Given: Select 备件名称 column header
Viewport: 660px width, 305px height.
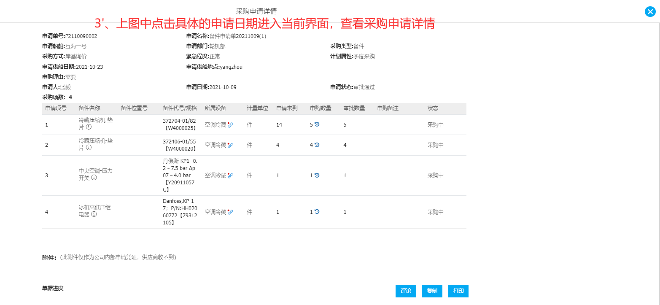Looking at the screenshot, I should click(89, 108).
